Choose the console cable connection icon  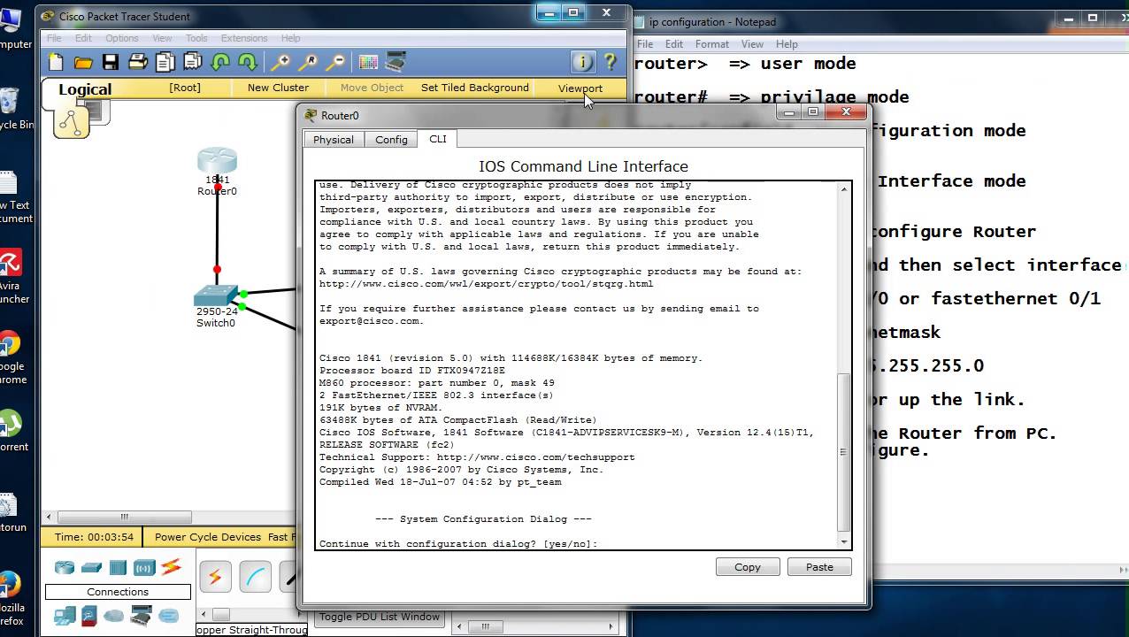click(x=257, y=578)
